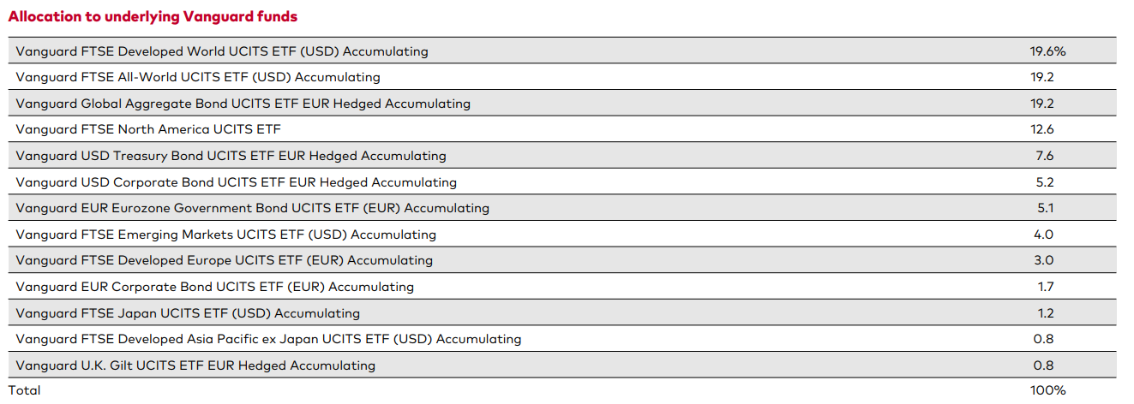Select the Vanguard U.K. Gilt fund name
This screenshot has height=404, width=1134.
pos(195,365)
